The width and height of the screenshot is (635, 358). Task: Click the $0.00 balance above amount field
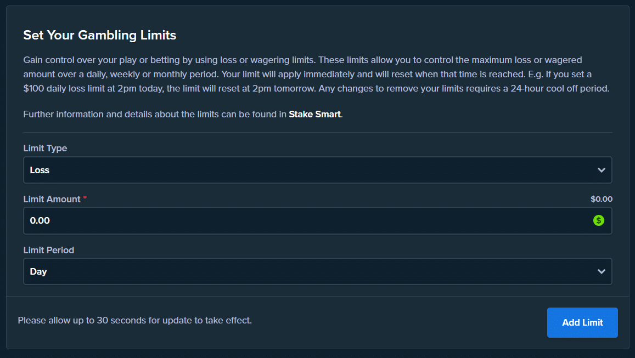601,199
